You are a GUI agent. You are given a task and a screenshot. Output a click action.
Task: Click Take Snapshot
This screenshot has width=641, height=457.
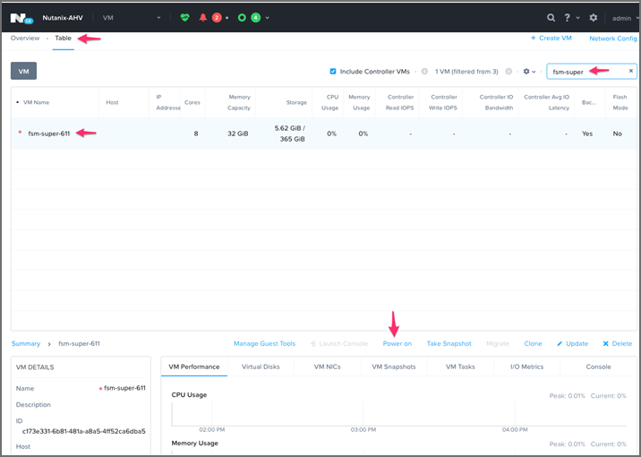pyautogui.click(x=449, y=344)
